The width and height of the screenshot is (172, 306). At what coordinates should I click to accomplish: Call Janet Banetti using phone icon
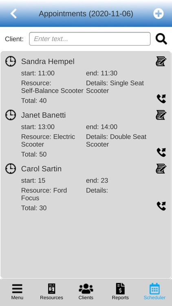point(161,153)
